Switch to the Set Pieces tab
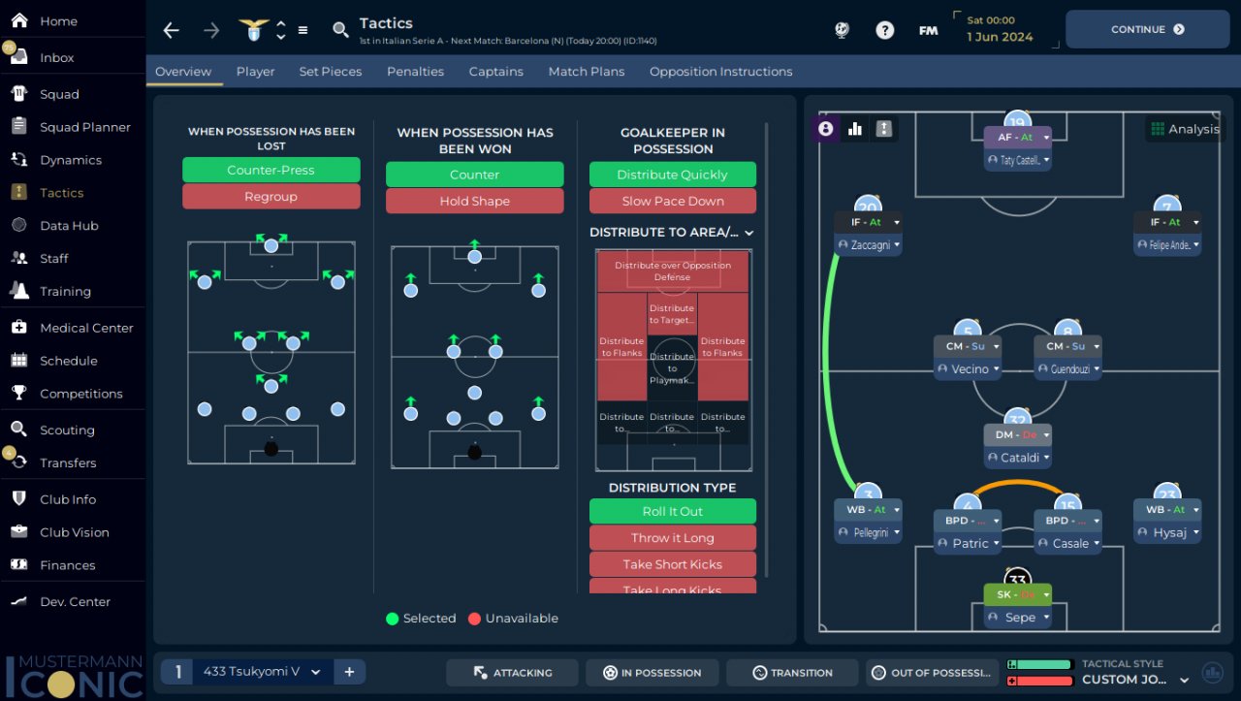Screen dimensions: 1241x701 330,72
